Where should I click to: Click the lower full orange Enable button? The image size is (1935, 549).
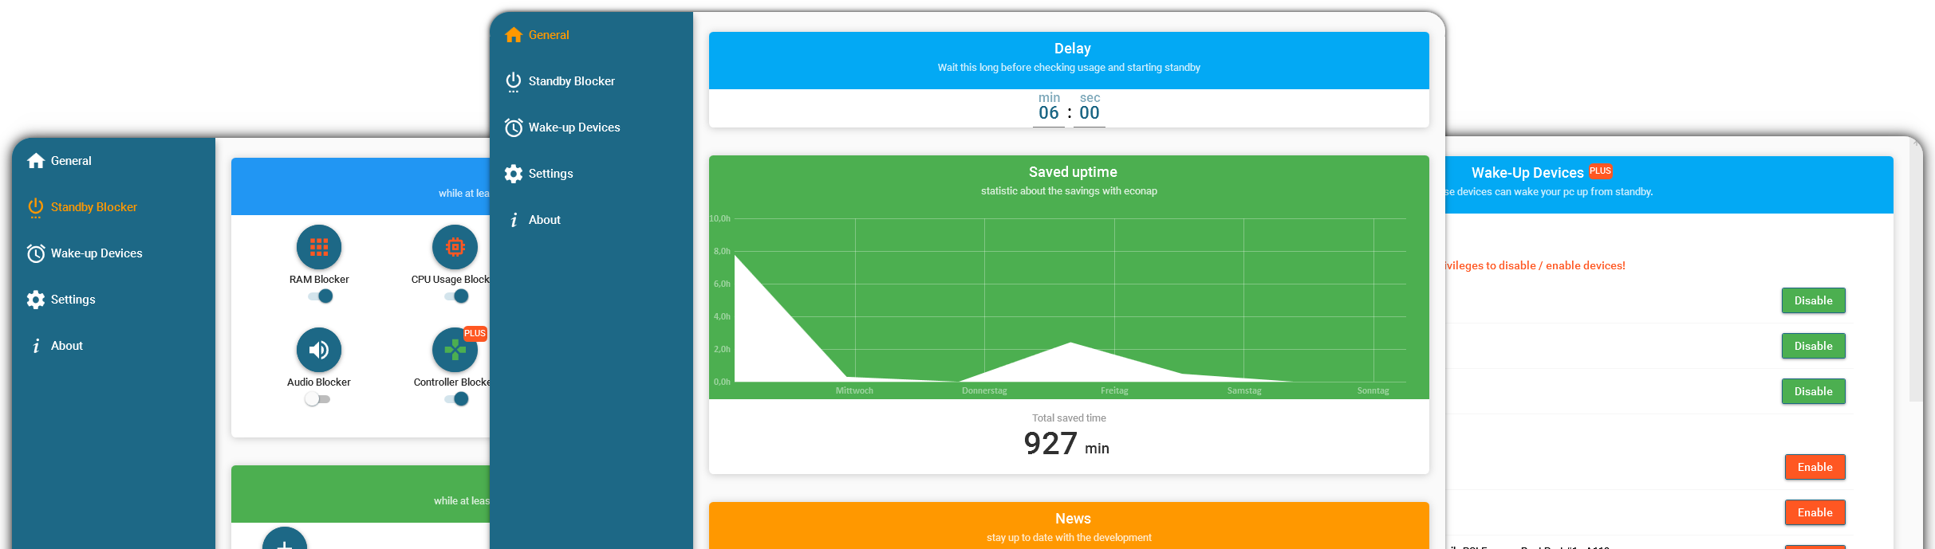[1815, 512]
